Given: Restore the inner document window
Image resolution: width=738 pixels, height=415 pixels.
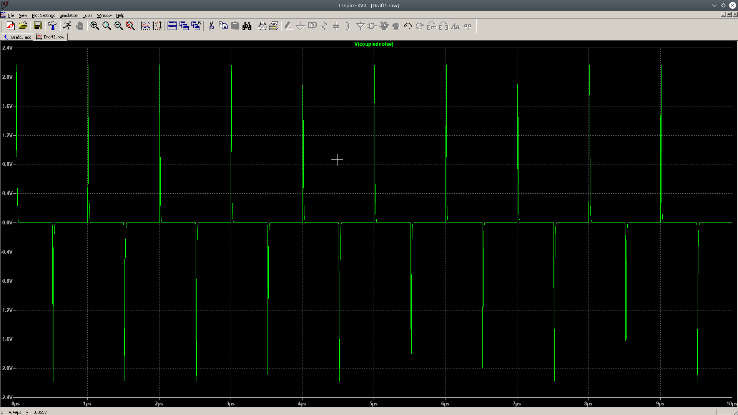Looking at the screenshot, I should [x=729, y=15].
